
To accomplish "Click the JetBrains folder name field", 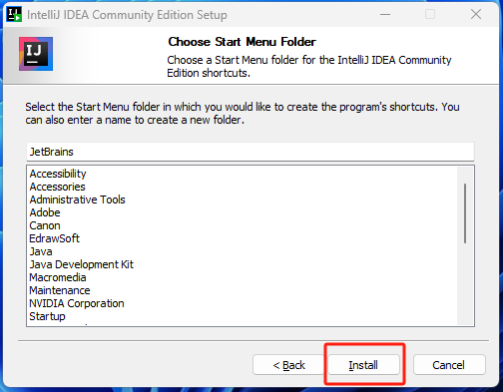I will (x=251, y=152).
